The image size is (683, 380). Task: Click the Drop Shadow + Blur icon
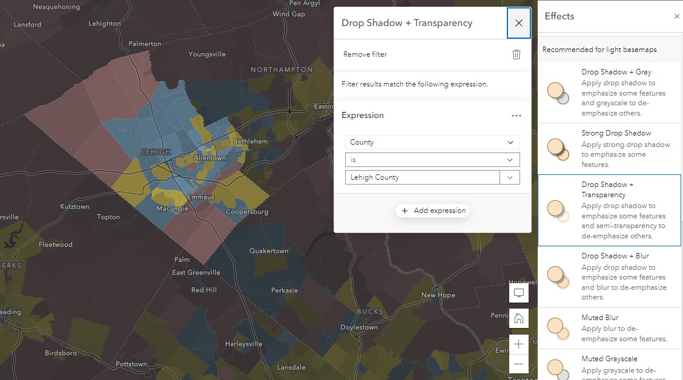coord(558,277)
